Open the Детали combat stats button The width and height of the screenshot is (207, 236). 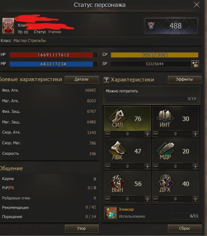[81, 80]
